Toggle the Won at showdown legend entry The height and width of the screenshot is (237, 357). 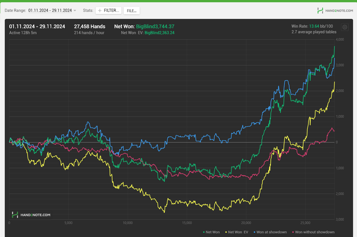(x=270, y=232)
